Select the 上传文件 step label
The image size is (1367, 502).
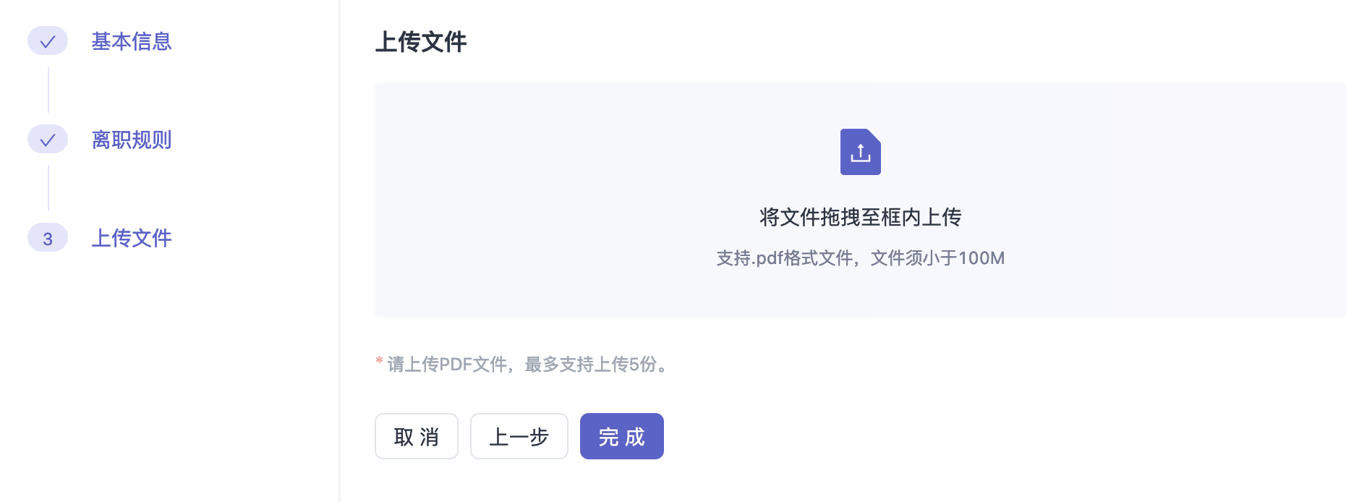132,238
